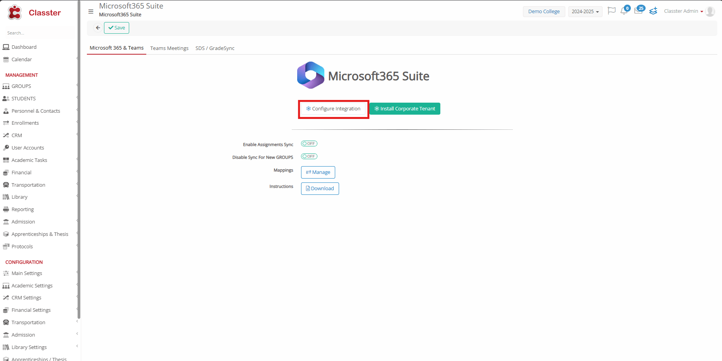Image resolution: width=722 pixels, height=361 pixels.
Task: Open the flag icon in header
Action: pyautogui.click(x=611, y=11)
